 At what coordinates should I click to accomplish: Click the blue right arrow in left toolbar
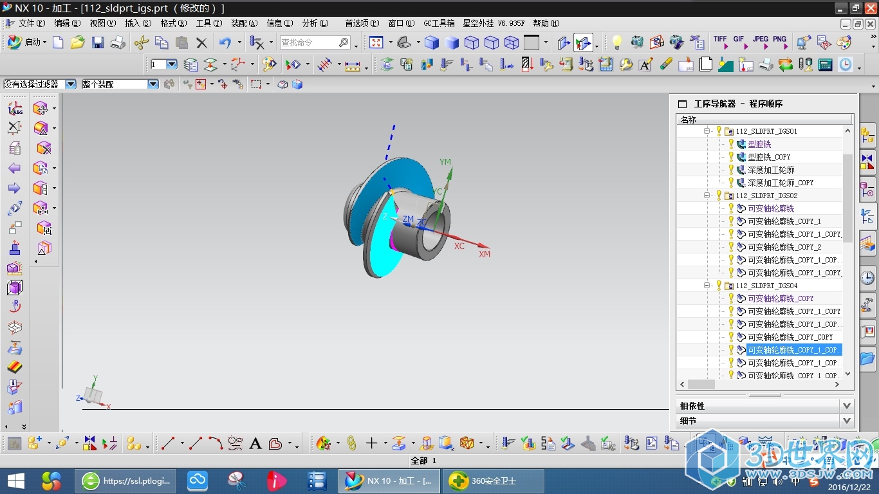coord(14,188)
